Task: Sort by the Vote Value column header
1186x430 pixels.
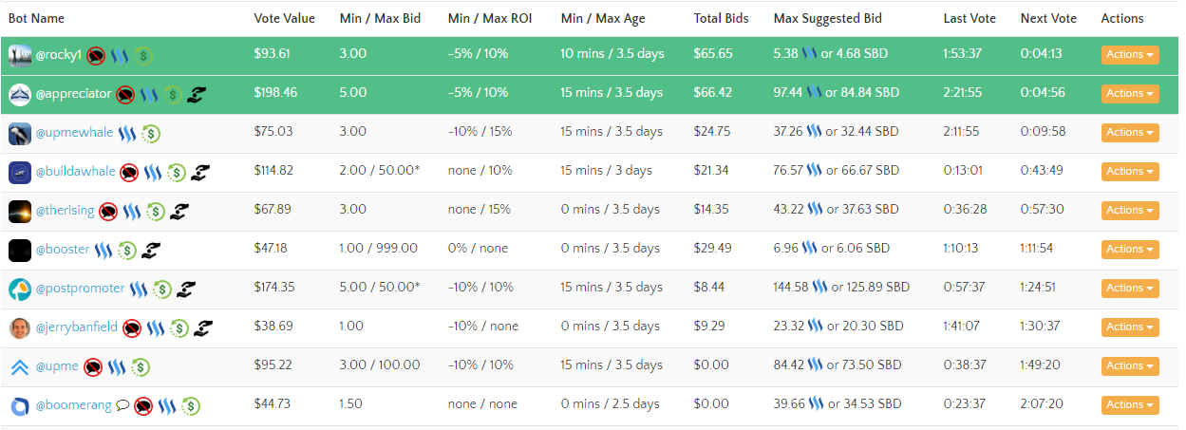Action: [284, 18]
